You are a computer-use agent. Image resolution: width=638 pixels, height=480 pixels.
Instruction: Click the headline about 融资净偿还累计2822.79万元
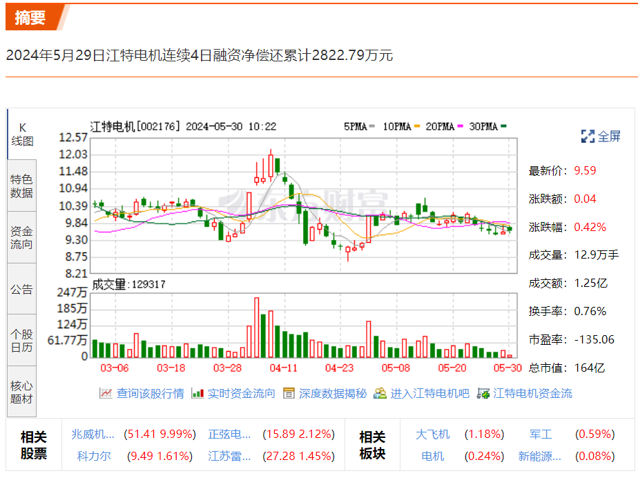(200, 55)
